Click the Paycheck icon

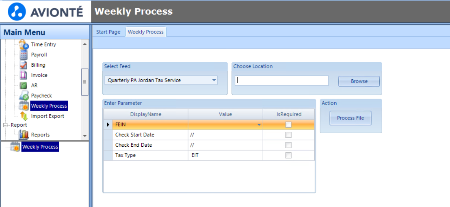(x=24, y=96)
